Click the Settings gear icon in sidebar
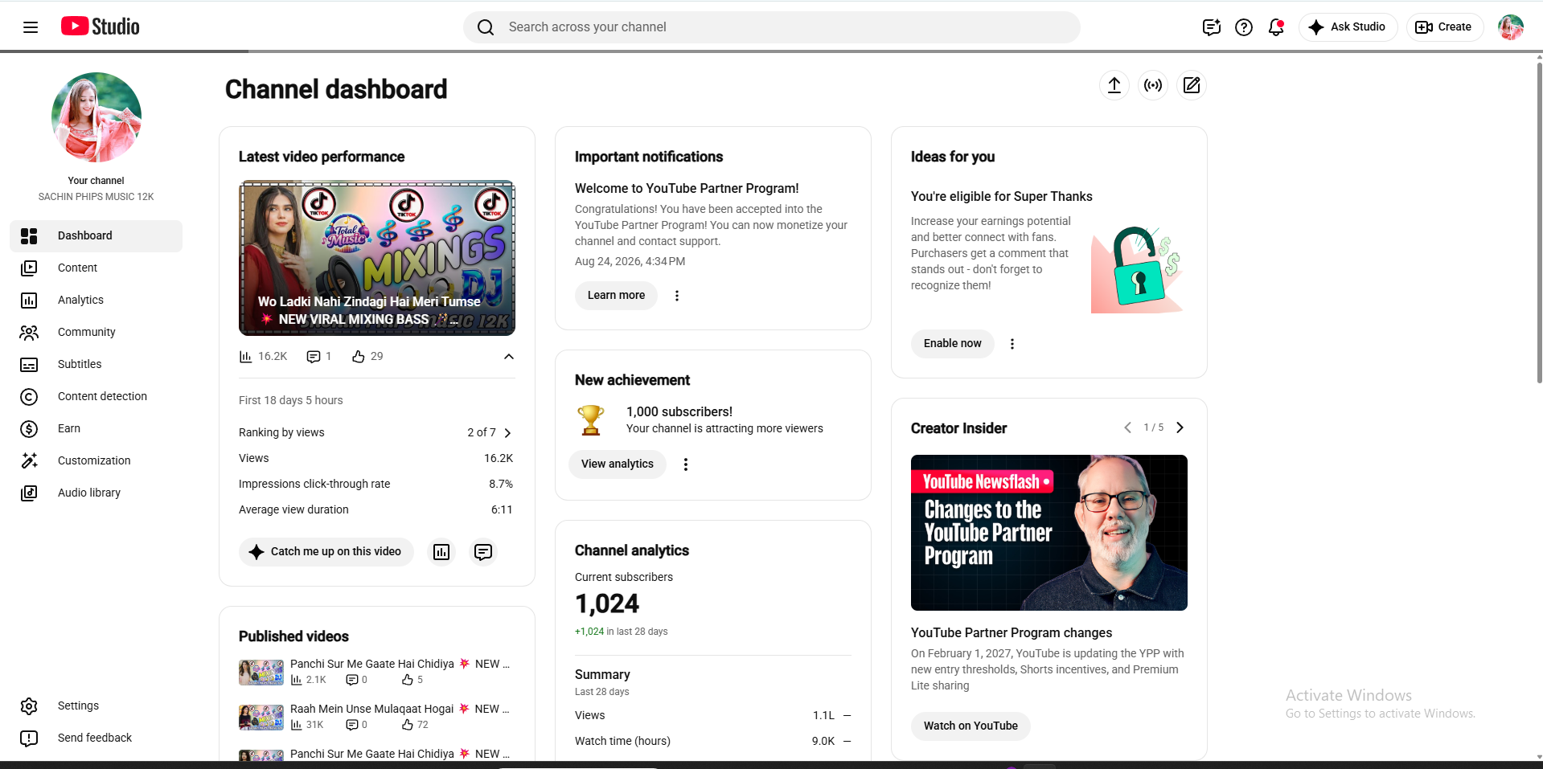 29,706
